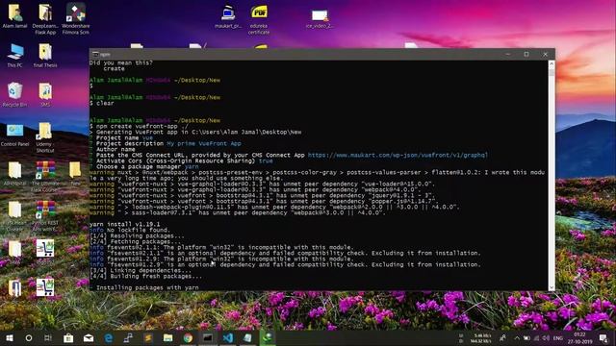This screenshot has width=616, height=346.
Task: Open the npm terminal window system menu icon
Action: [95, 54]
